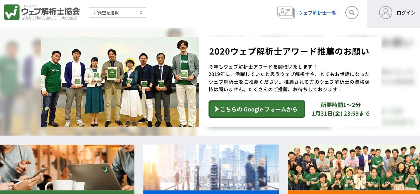Click the 所要時間1〜2分 note
This screenshot has height=194, width=420.
[341, 105]
